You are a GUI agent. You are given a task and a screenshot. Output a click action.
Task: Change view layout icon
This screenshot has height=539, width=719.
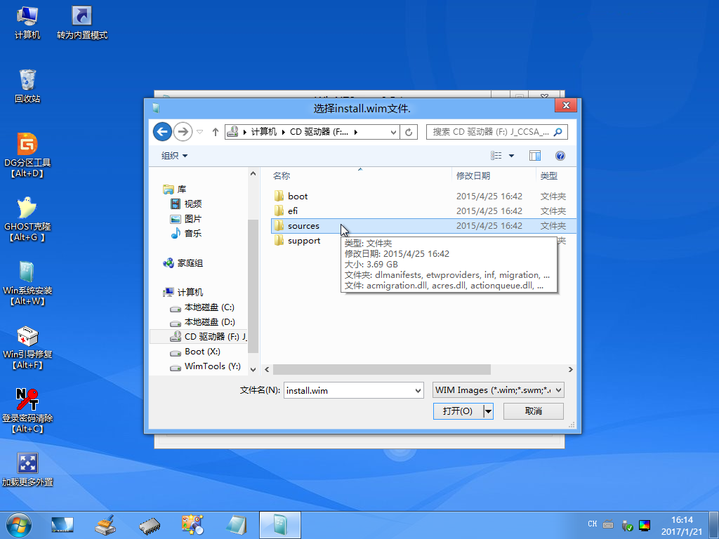496,156
